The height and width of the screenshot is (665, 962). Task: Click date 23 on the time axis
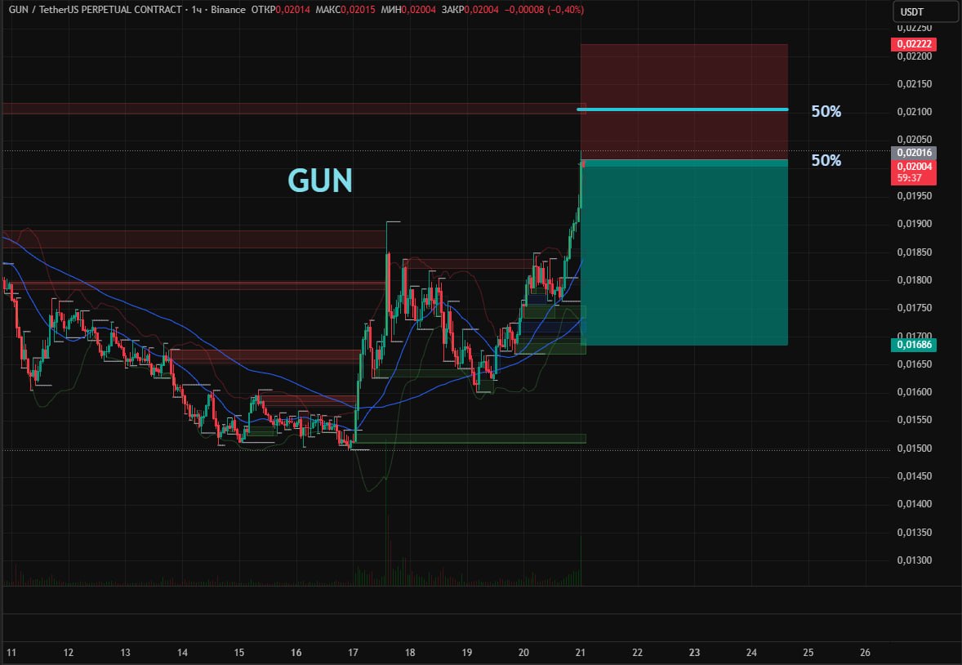[x=694, y=653]
